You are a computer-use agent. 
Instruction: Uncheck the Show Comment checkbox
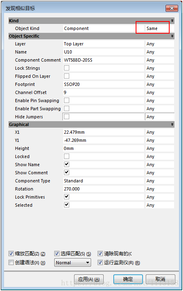66,172
